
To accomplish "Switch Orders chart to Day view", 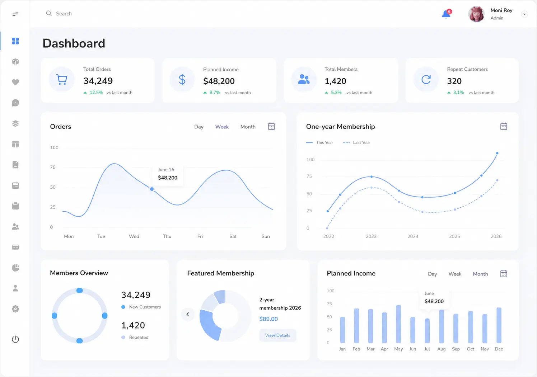I will click(x=199, y=127).
